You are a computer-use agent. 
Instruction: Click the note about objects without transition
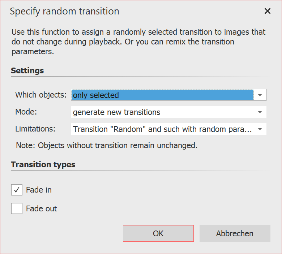click(107, 146)
